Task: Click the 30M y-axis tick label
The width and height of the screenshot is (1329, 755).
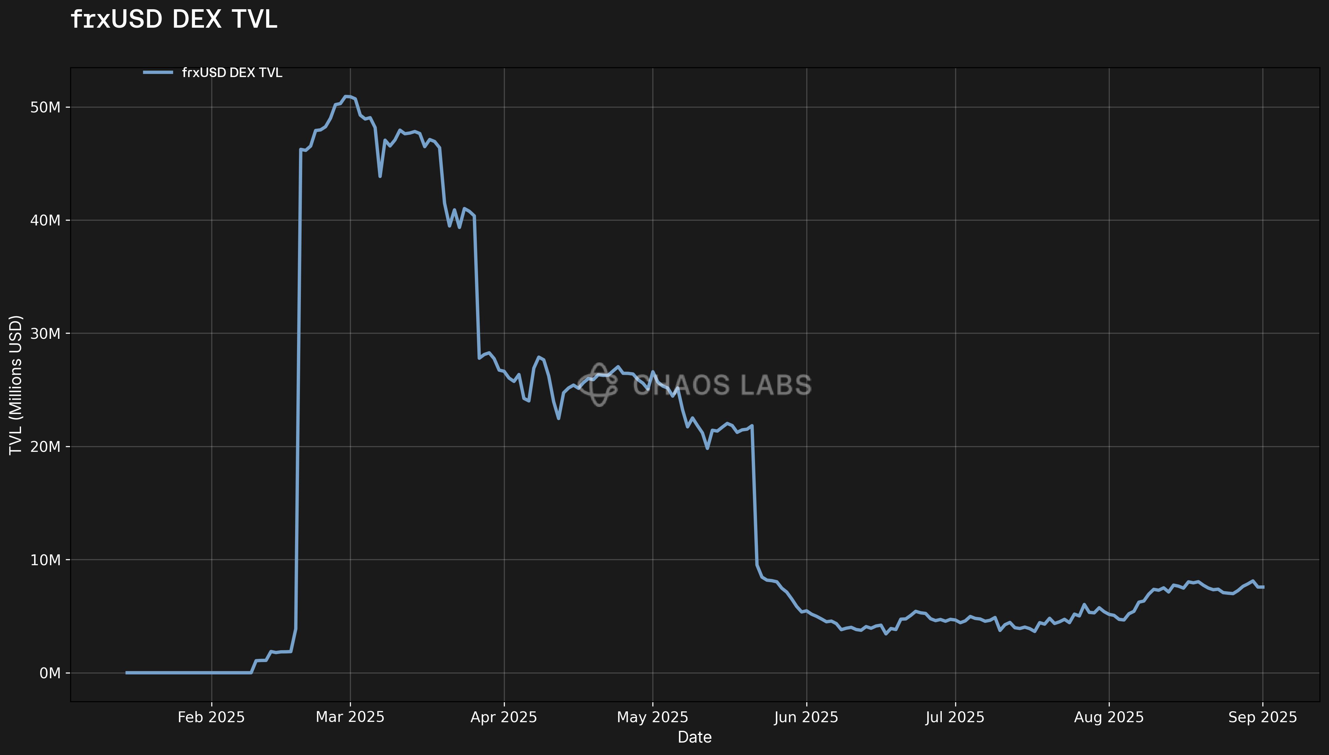Action: 46,333
